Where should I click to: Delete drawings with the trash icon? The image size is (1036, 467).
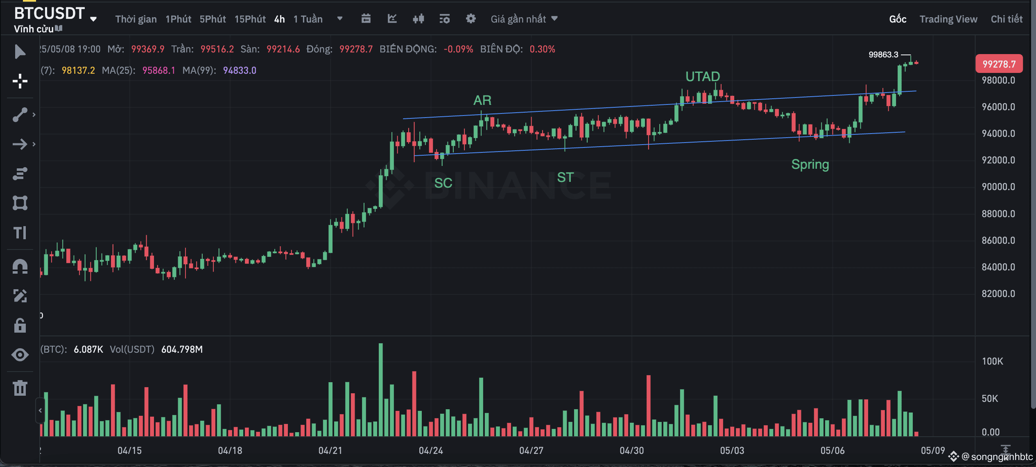pos(20,388)
